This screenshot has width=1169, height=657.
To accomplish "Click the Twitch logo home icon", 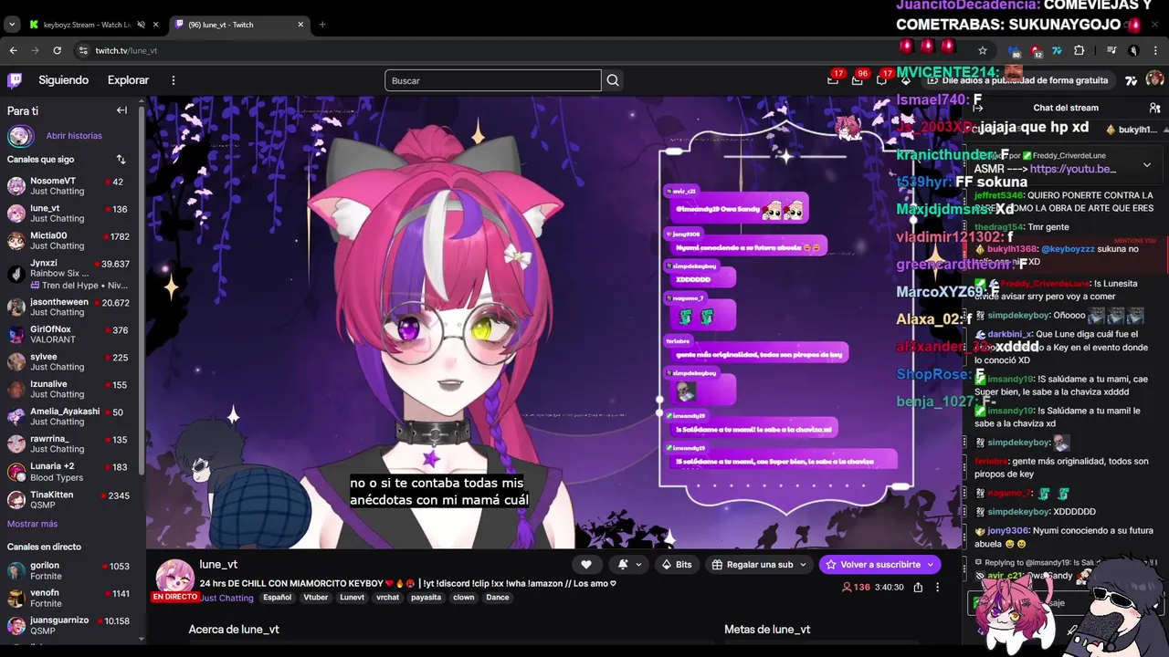I will point(15,80).
